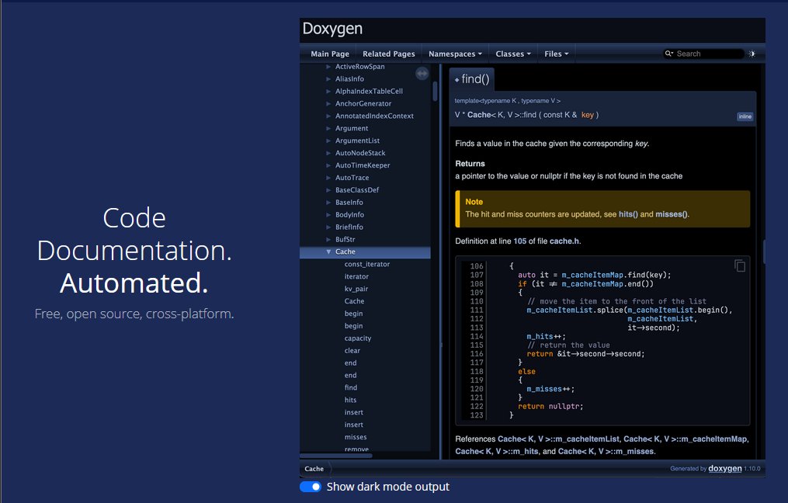788x503 pixels.
Task: Click the light/dark theme sun icon
Action: point(752,54)
